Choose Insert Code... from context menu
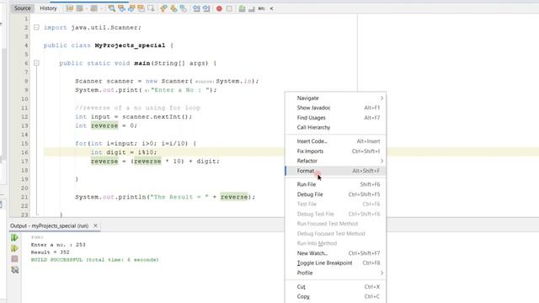539x303 pixels. click(x=336, y=141)
